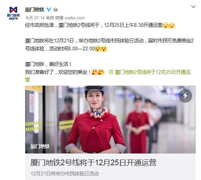Click the Xiamen Metro AMTR avatar logo
The image size is (201, 180).
tap(13, 13)
